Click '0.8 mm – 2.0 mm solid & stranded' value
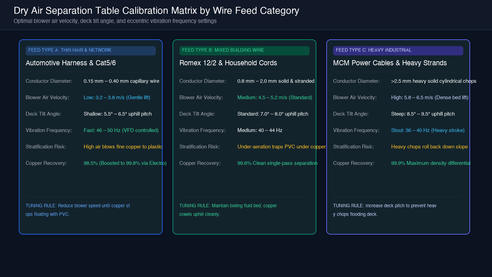The image size is (492, 277). point(276,81)
